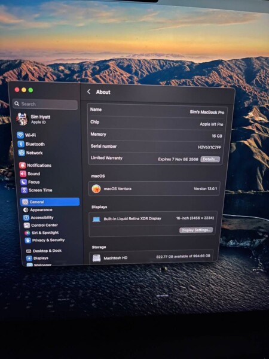
Task: Open Displays sun icon in sidebar
Action: pos(29,258)
